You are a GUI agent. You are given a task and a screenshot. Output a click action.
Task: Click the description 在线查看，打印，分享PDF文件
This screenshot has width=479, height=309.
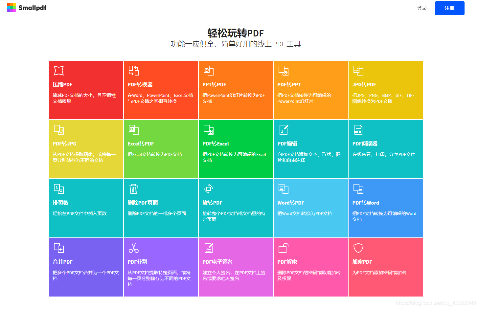[384, 154]
